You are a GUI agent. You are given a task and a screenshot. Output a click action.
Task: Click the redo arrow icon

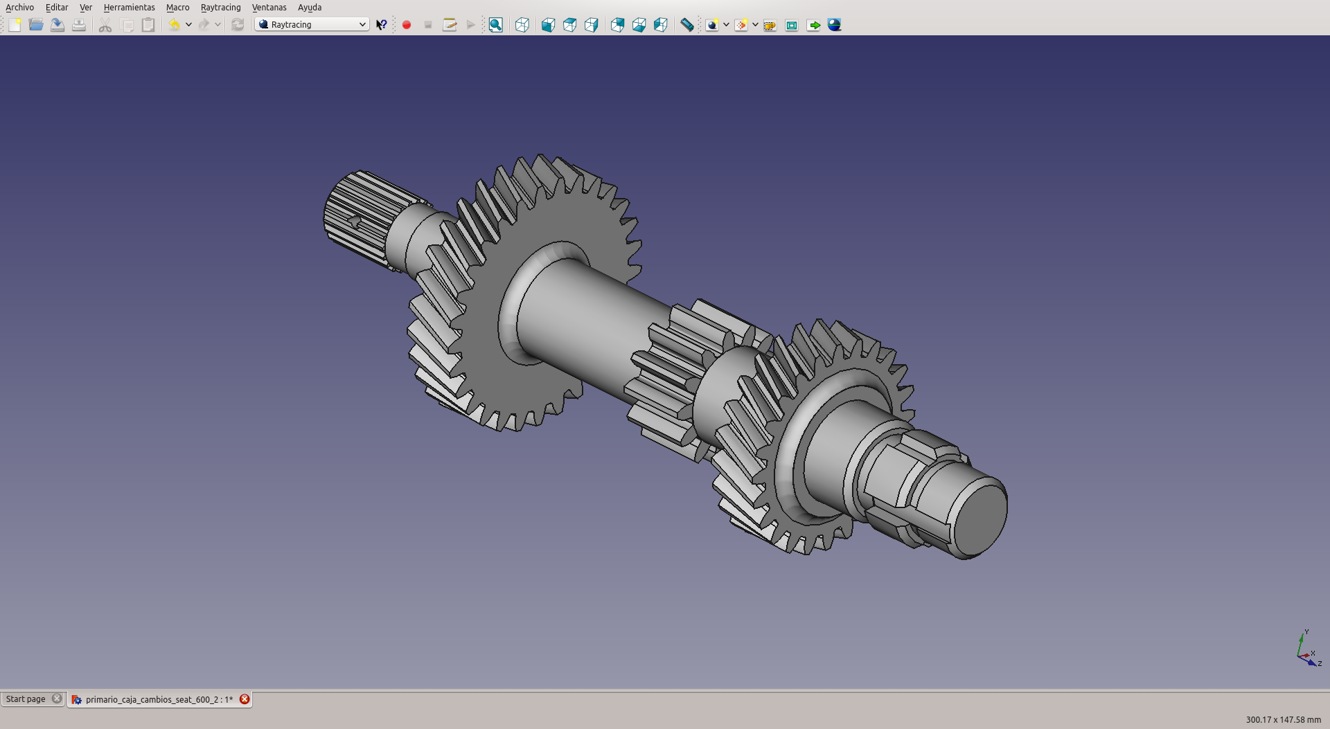(204, 25)
